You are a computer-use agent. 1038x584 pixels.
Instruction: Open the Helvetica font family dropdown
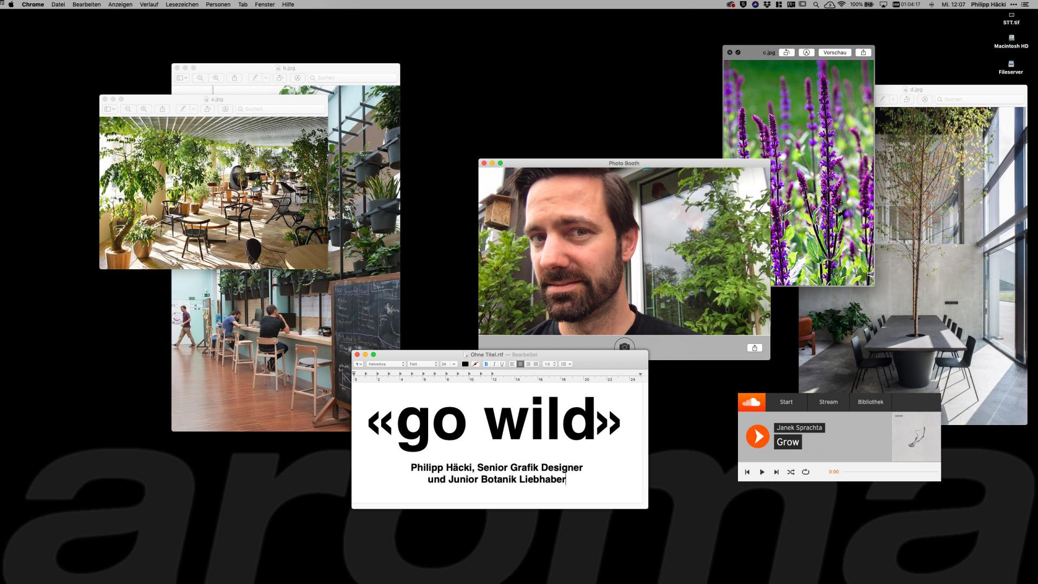coord(386,364)
